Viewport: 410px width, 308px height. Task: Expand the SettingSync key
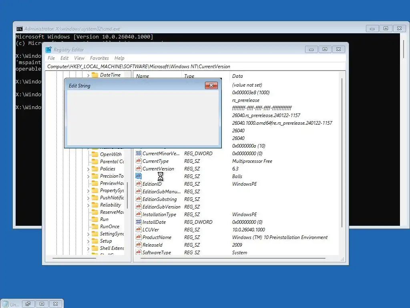88,234
